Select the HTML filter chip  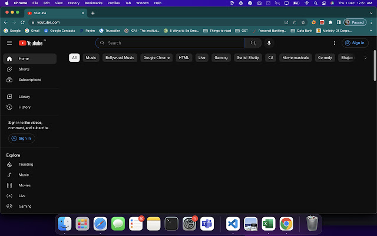point(184,58)
